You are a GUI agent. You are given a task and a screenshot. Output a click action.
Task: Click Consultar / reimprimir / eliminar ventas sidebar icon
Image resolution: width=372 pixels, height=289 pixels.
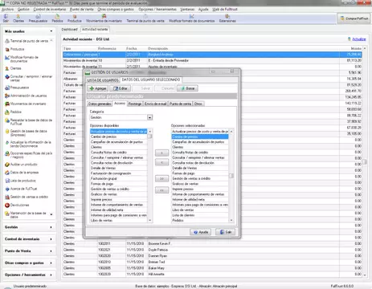(7, 77)
